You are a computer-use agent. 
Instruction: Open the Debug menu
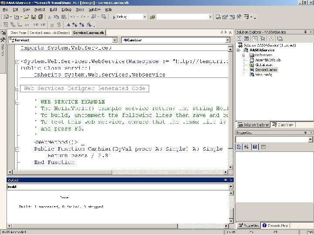pyautogui.click(x=66, y=10)
